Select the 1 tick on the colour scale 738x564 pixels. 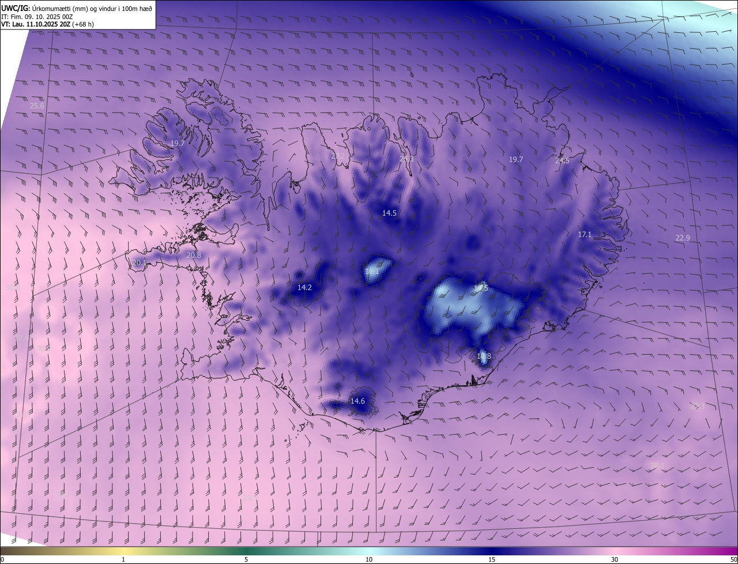tap(123, 559)
